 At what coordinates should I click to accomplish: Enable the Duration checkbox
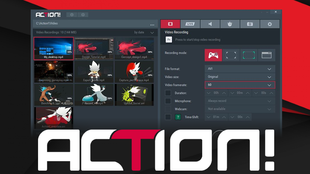[168, 93]
